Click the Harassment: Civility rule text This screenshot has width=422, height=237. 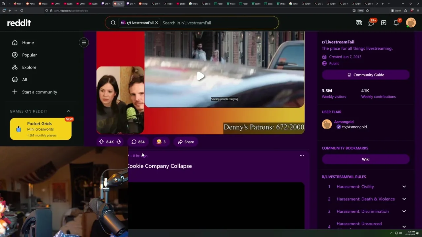(355, 187)
